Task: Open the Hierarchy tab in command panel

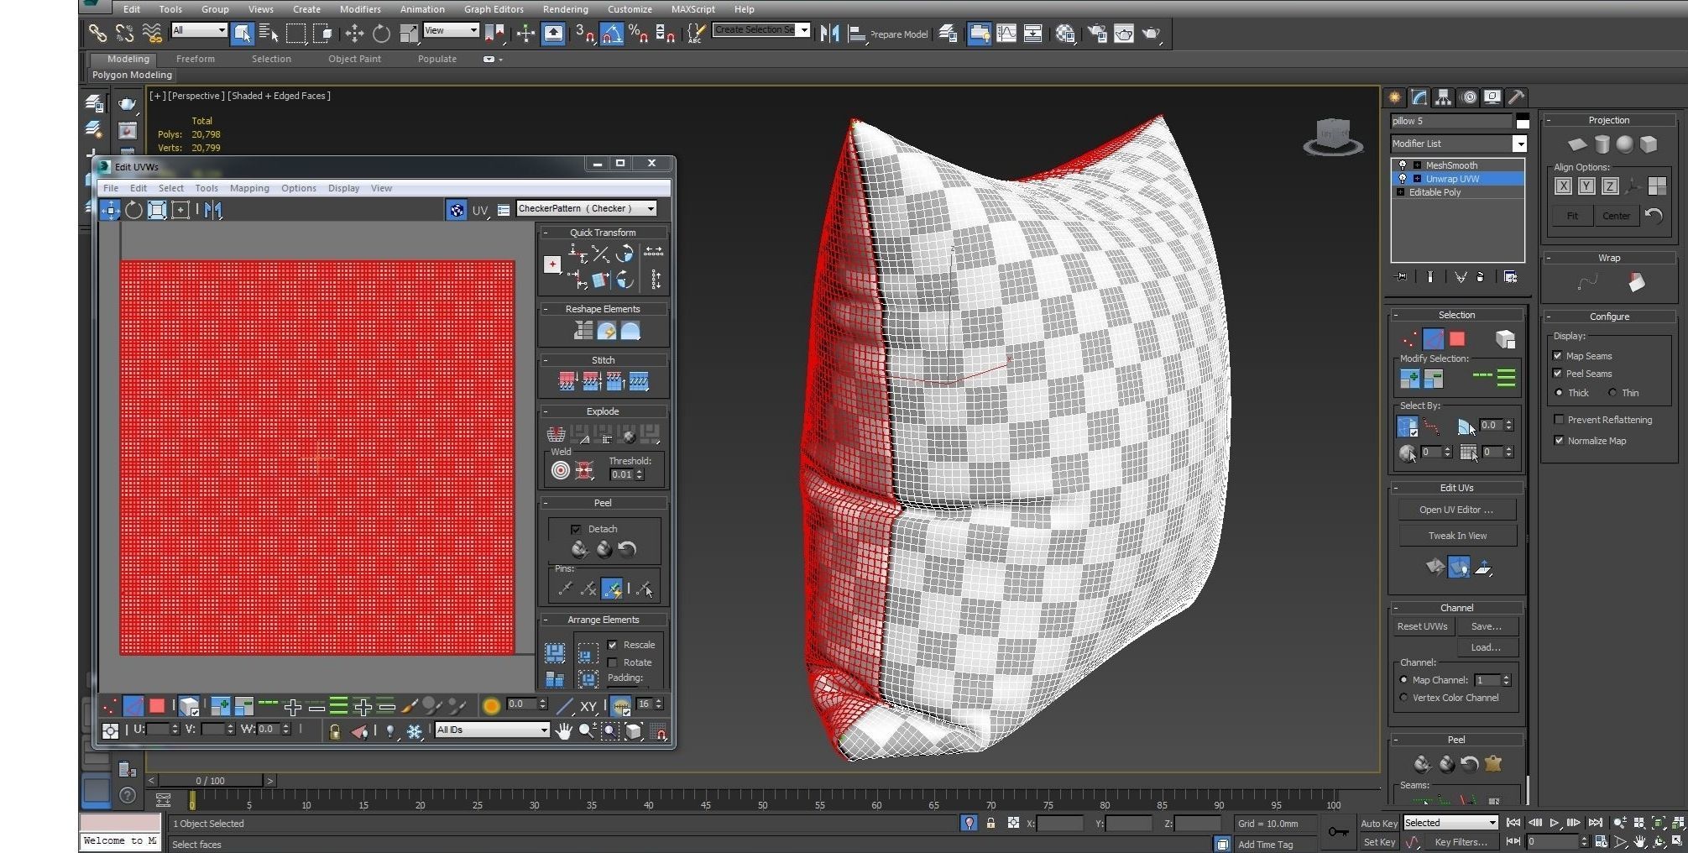Action: [1443, 97]
